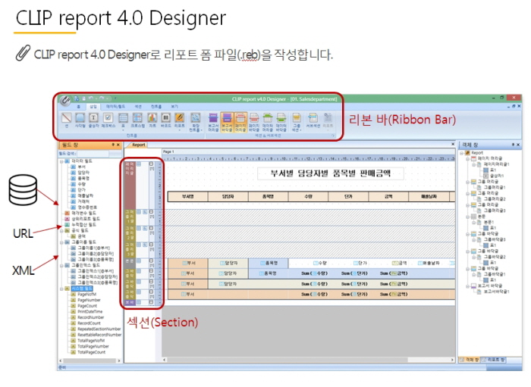The image size is (531, 387).
Task: Insert a Text box (글상자) control
Action: point(93,120)
